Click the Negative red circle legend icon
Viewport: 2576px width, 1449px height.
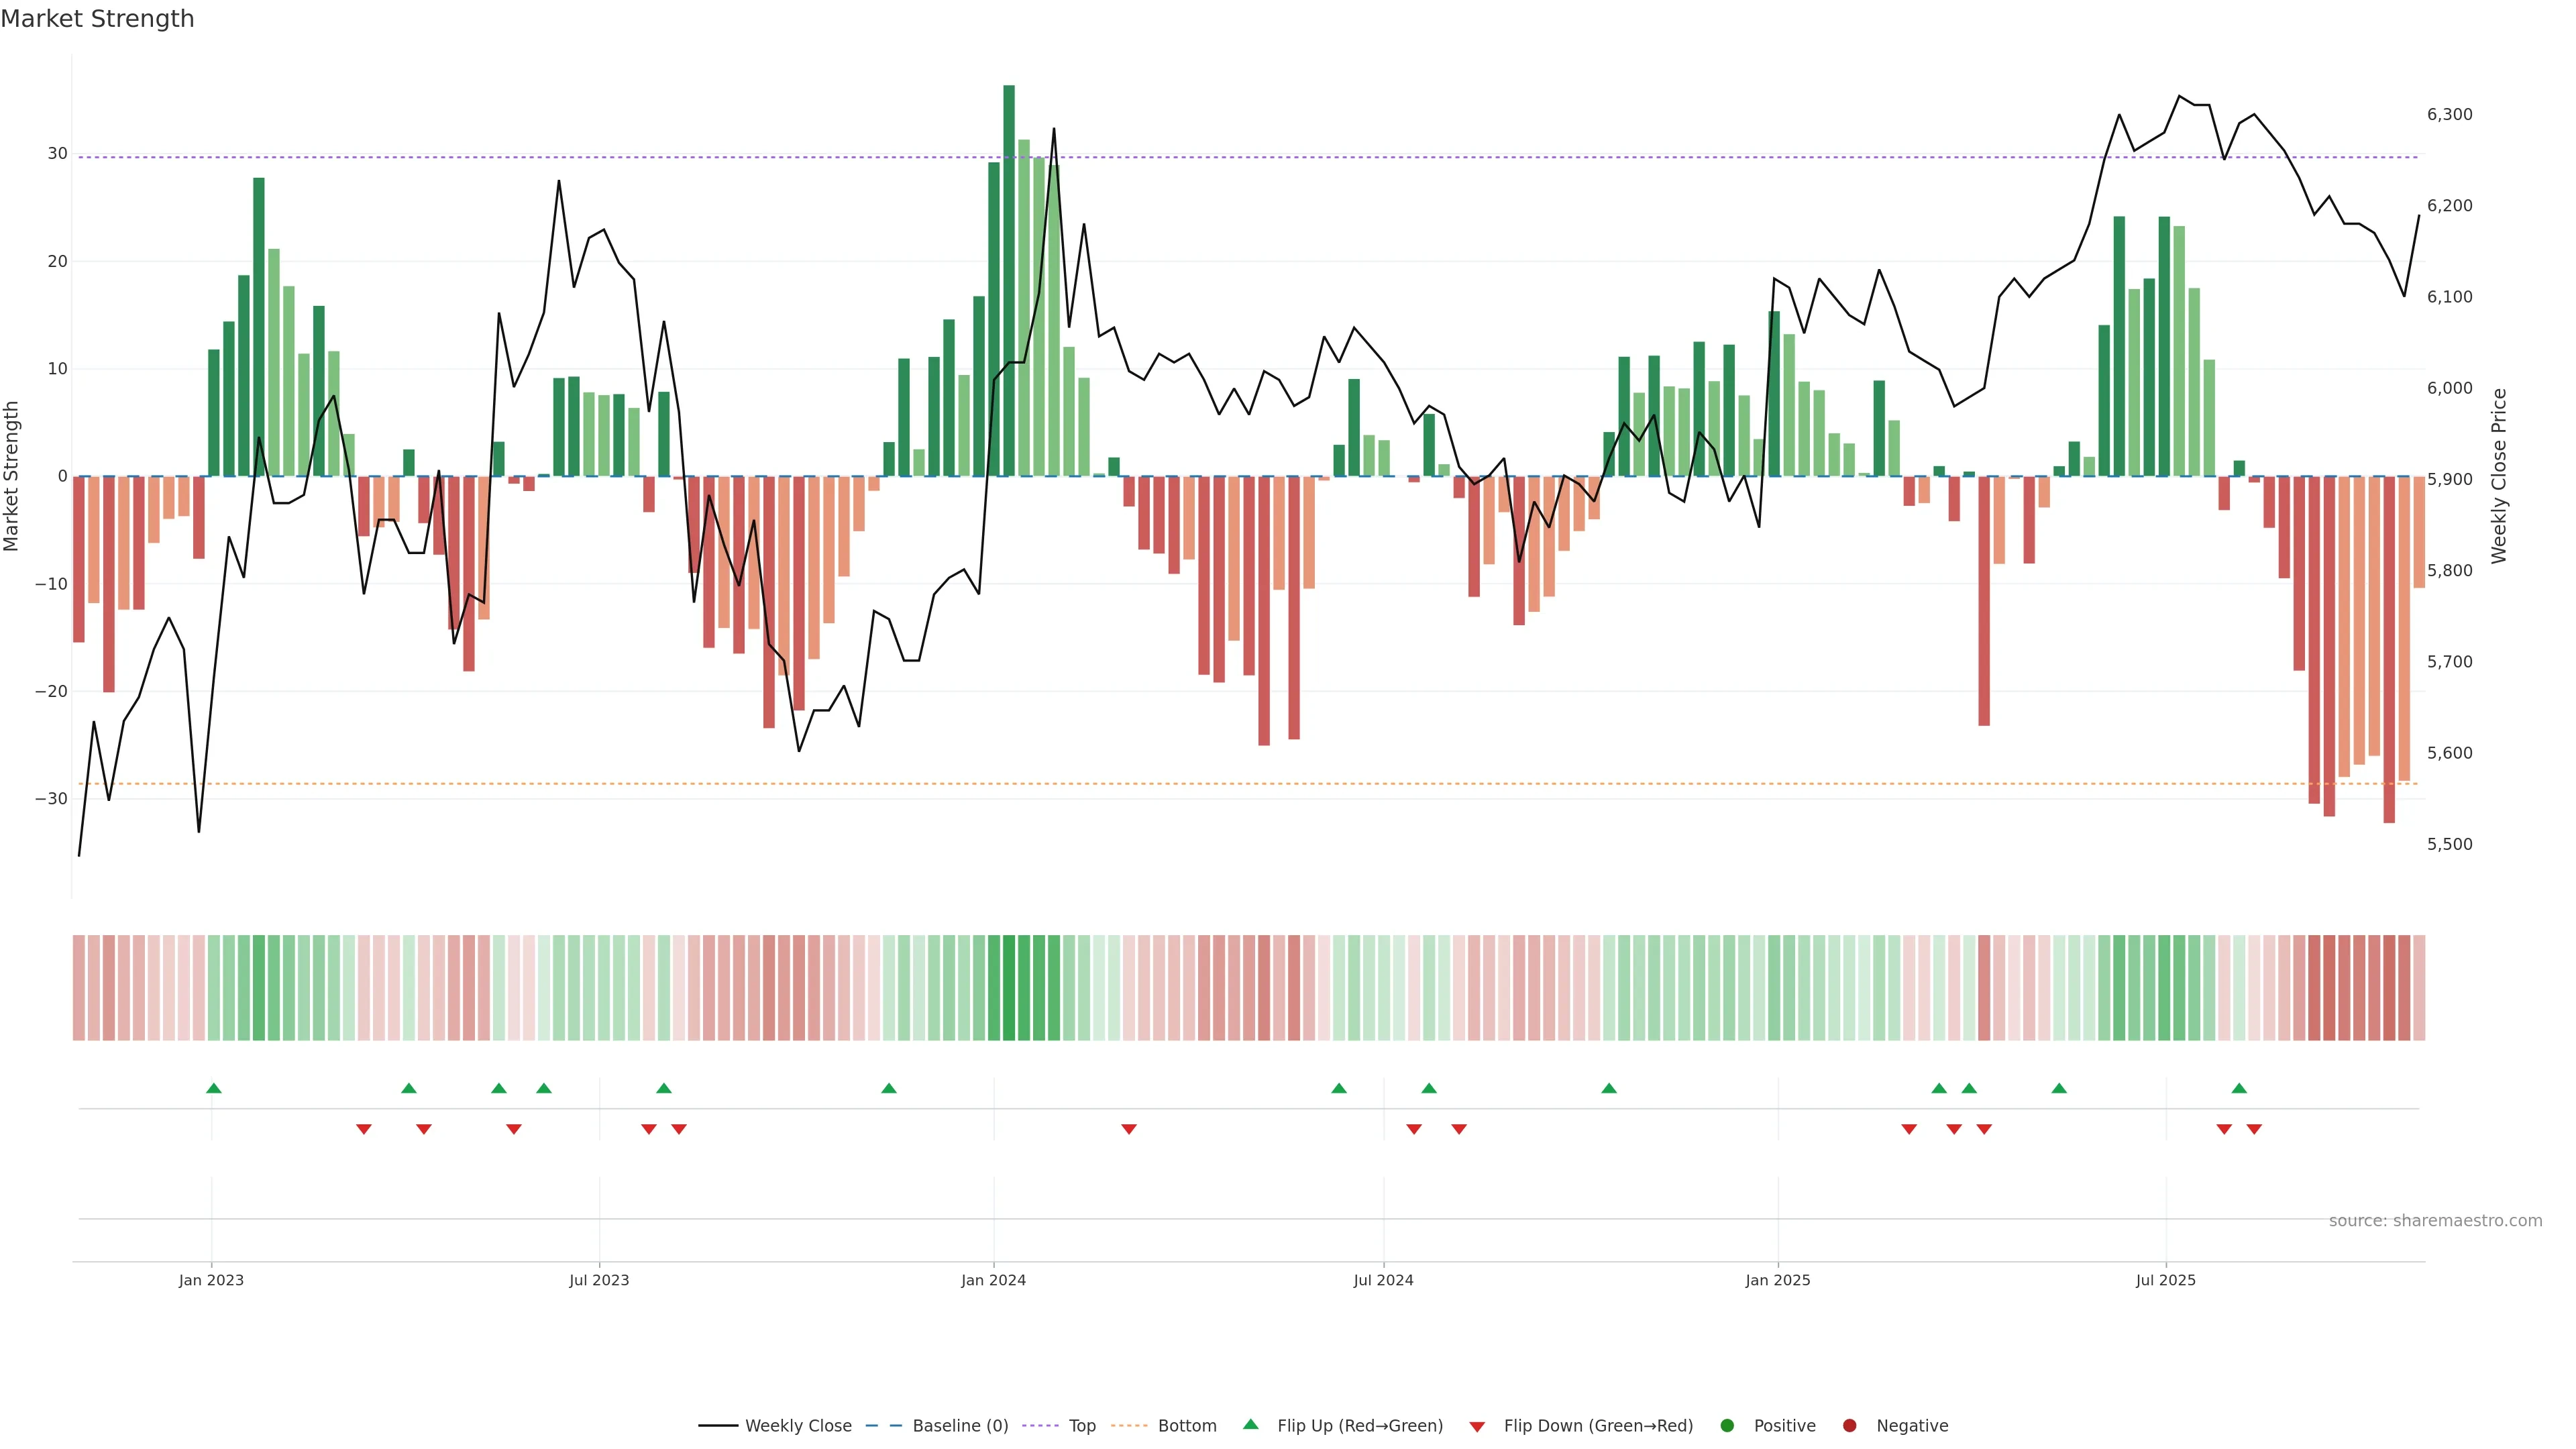click(x=1849, y=1426)
